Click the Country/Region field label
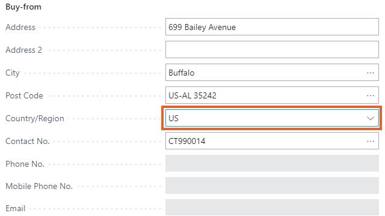 click(35, 119)
